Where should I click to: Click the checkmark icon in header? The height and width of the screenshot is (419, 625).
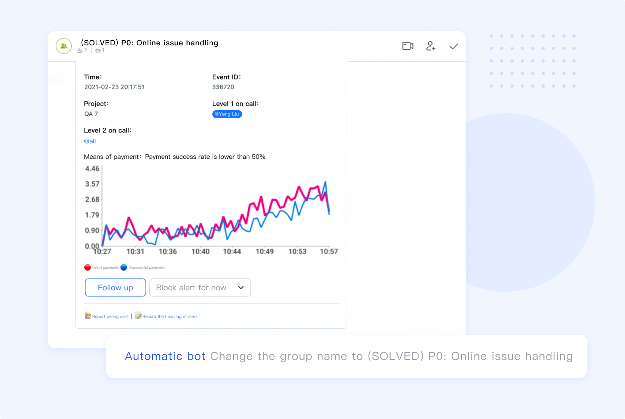[454, 46]
